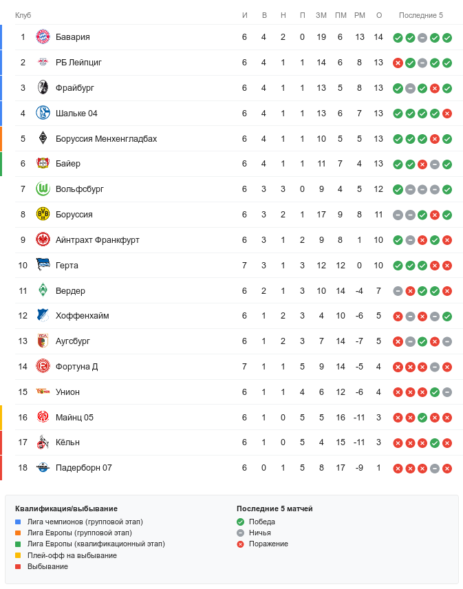Click the Клуб column header
This screenshot has width=463, height=589.
click(x=23, y=15)
